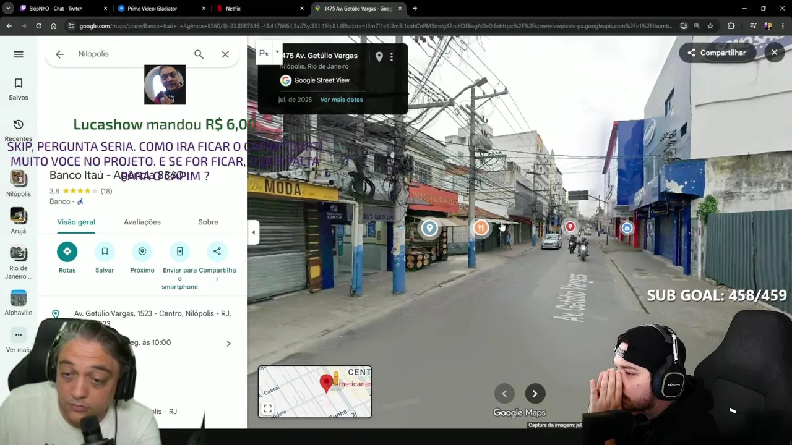Switch to Prime Video: Gladiator tab
Viewport: 792px width, 445px height.
click(x=162, y=9)
